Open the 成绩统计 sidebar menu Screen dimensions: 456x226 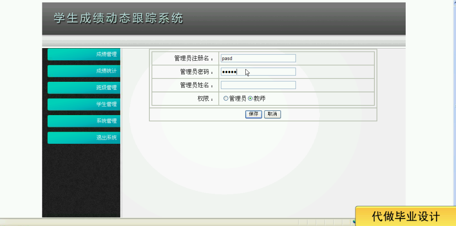pos(84,71)
